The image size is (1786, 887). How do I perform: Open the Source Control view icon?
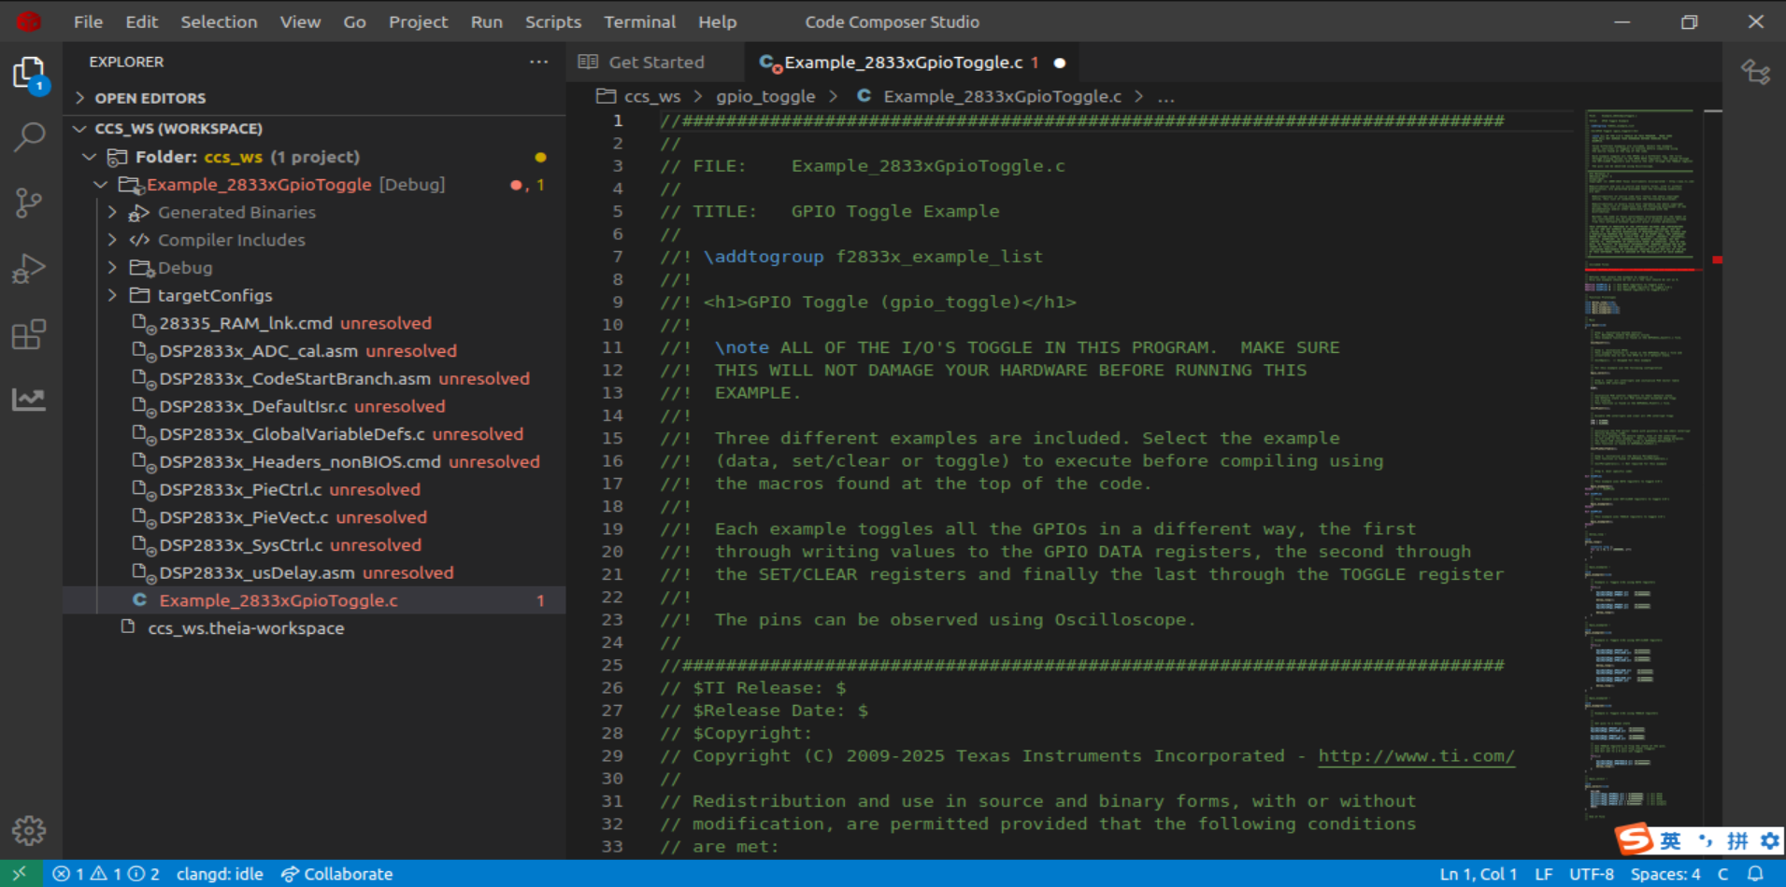pos(29,203)
